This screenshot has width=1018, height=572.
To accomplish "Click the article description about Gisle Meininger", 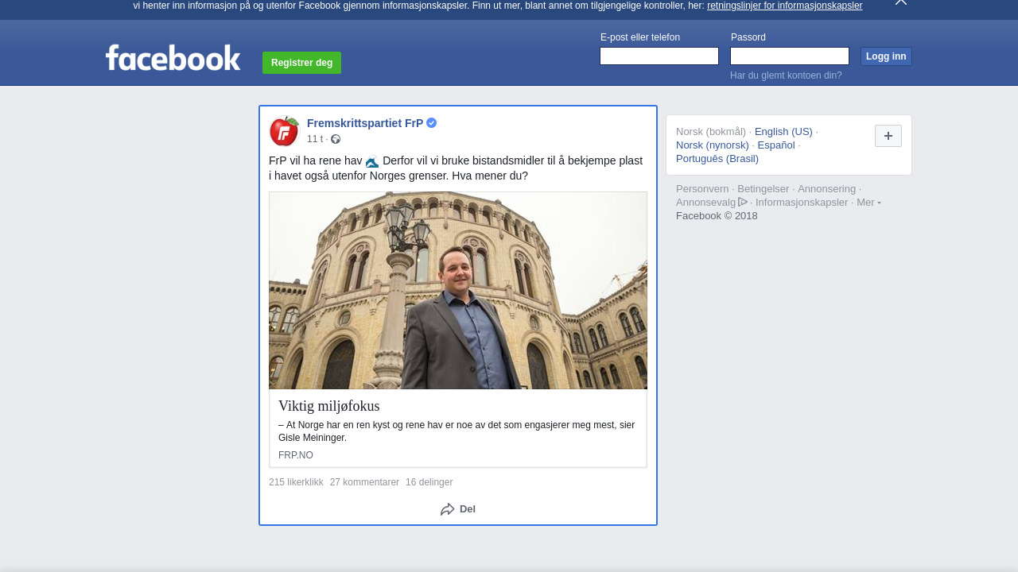I will click(x=457, y=431).
